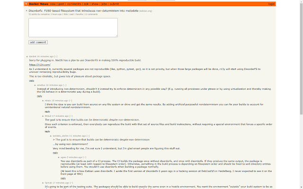The image size is (303, 189).
Task: Collapse the comment posted 5 minutes ago
Action: tap(85, 157)
